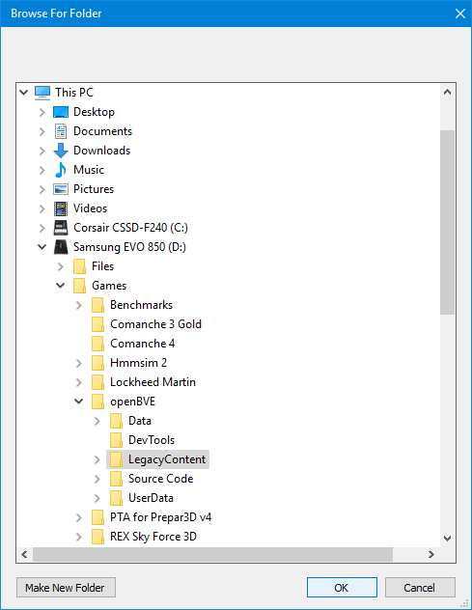Confirm selection with OK button
Image resolution: width=472 pixels, height=610 pixels.
tap(342, 588)
